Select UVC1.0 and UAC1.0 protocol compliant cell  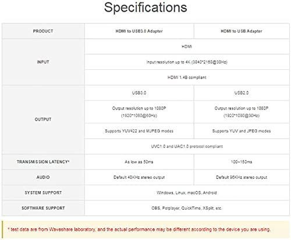coord(187,146)
